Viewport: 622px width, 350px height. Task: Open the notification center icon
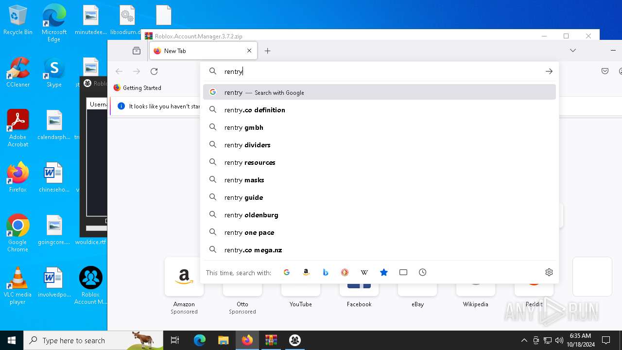click(x=606, y=340)
